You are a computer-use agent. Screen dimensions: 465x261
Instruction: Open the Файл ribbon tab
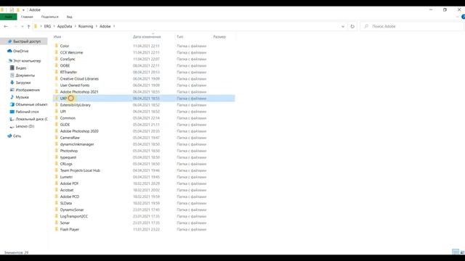(x=8, y=17)
